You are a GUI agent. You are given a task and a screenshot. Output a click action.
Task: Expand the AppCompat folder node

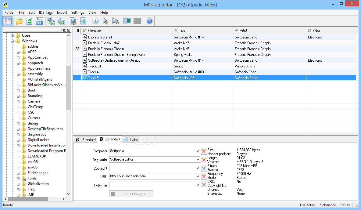pos(18,58)
